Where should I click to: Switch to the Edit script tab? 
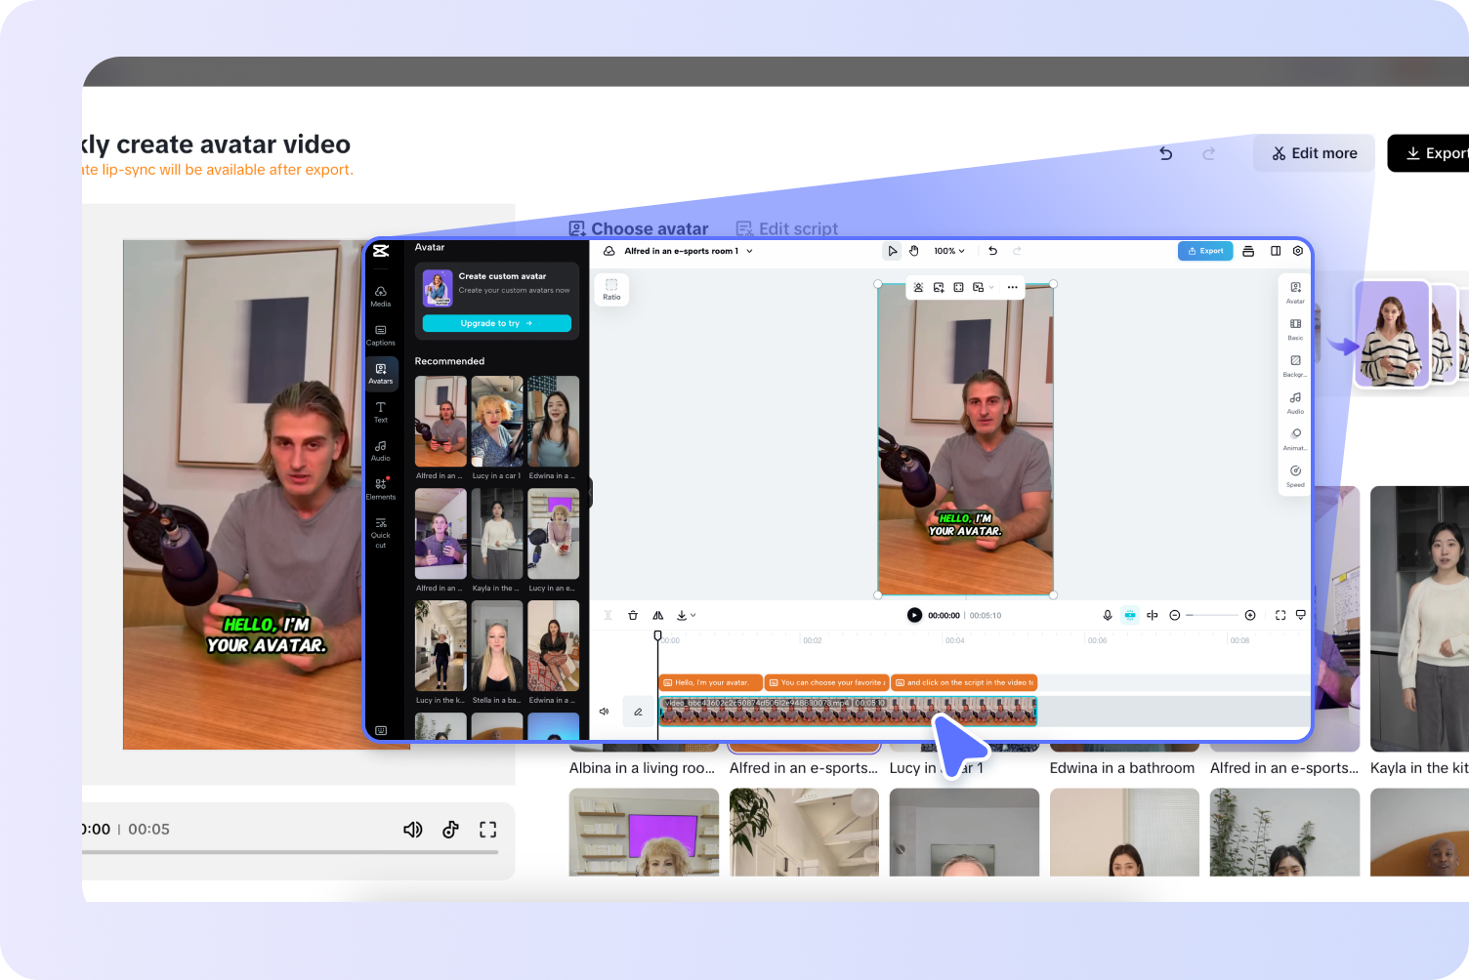pyautogui.click(x=787, y=227)
